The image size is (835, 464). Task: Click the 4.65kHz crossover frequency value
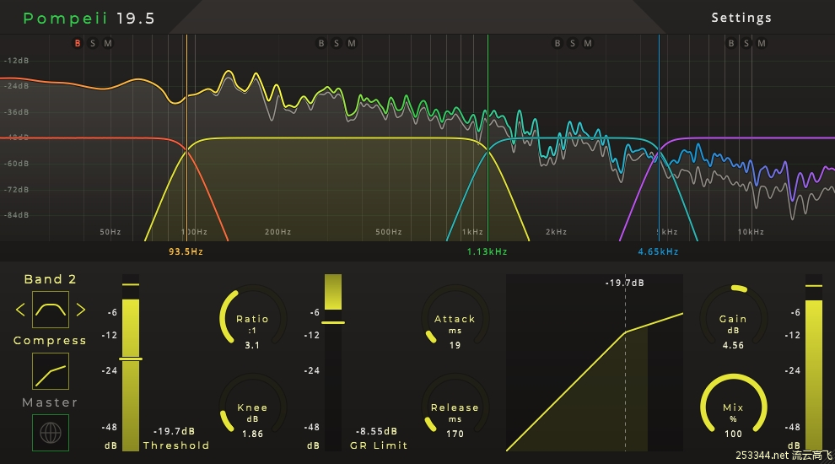658,251
